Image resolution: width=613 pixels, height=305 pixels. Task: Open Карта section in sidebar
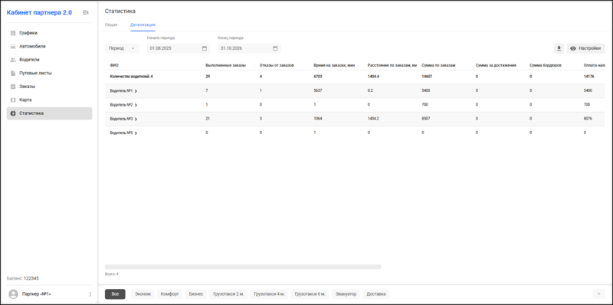[x=49, y=100]
